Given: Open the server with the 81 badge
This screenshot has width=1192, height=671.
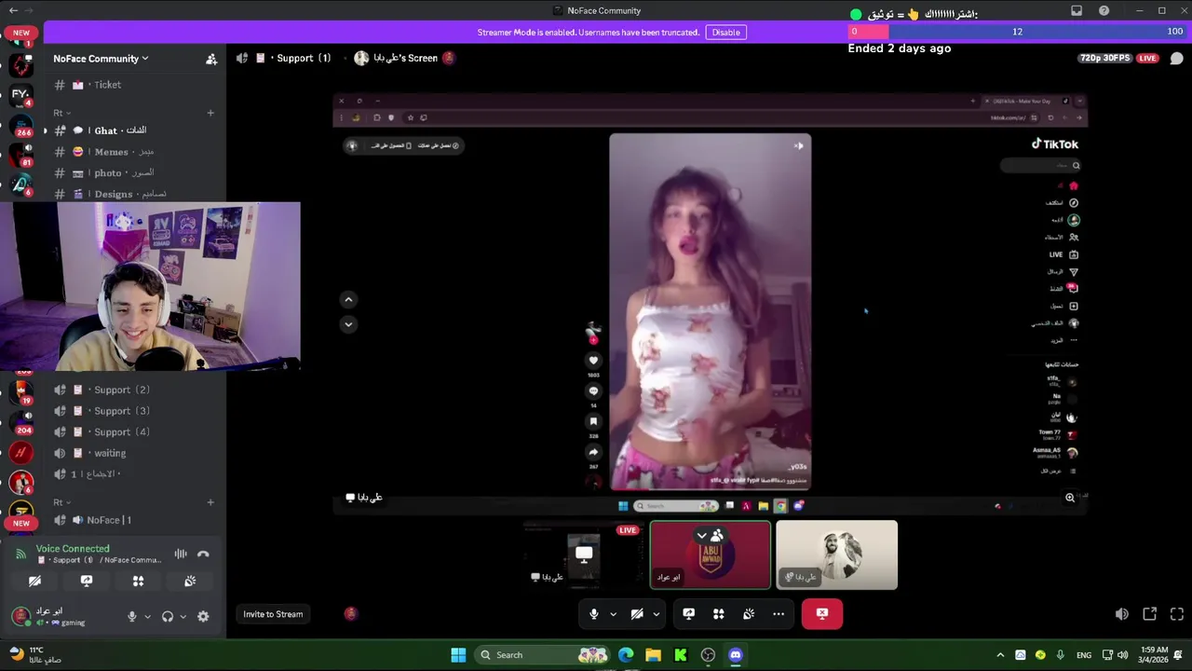Looking at the screenshot, I should point(20,155).
